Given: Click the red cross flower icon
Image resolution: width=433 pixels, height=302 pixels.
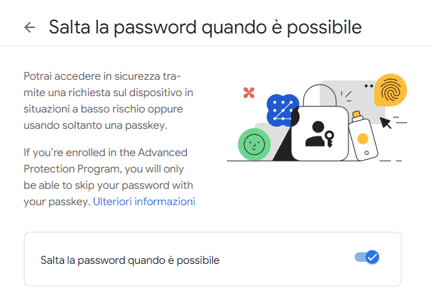Looking at the screenshot, I should 249,93.
